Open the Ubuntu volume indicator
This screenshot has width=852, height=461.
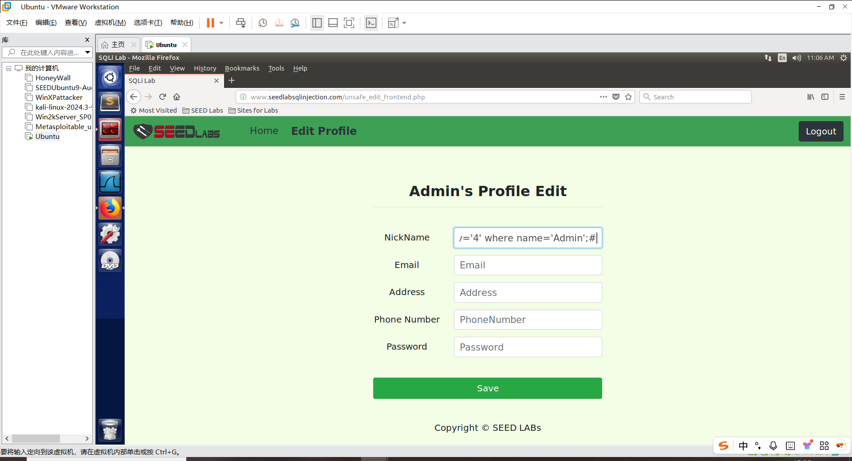(797, 58)
